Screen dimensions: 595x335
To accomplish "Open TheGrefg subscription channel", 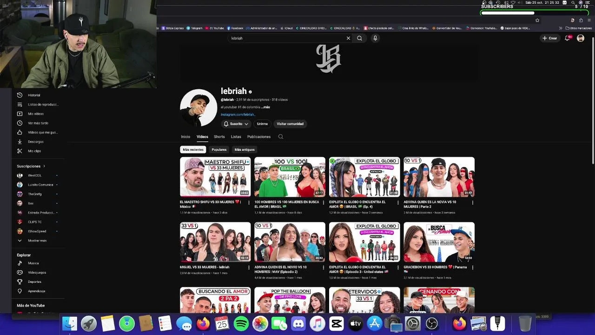I will coord(35,194).
